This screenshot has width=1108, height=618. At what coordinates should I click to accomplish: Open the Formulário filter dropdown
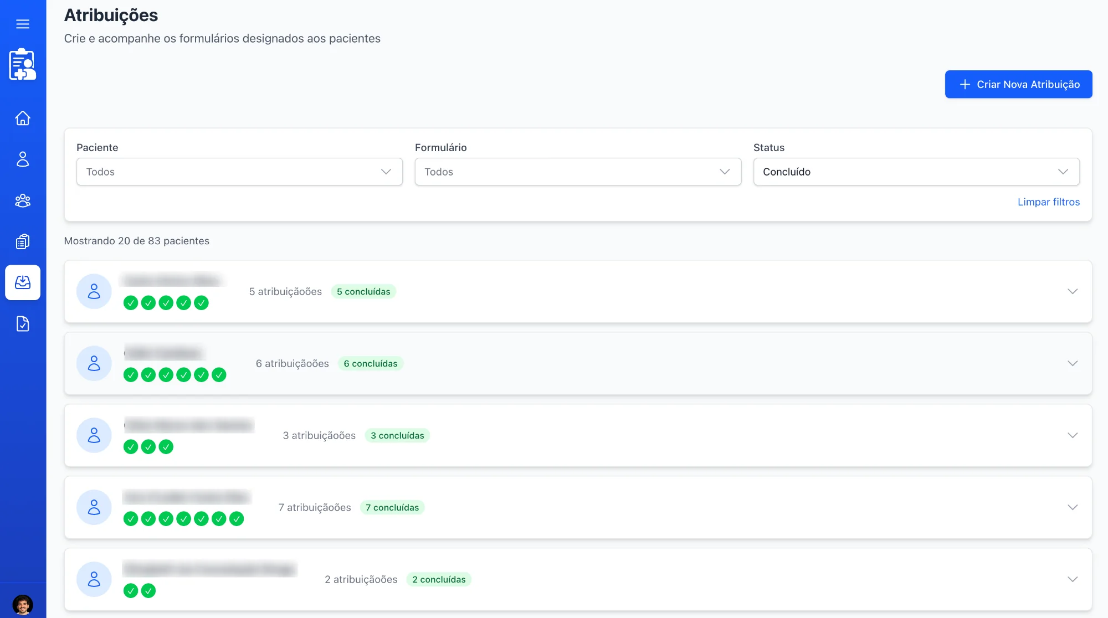578,172
